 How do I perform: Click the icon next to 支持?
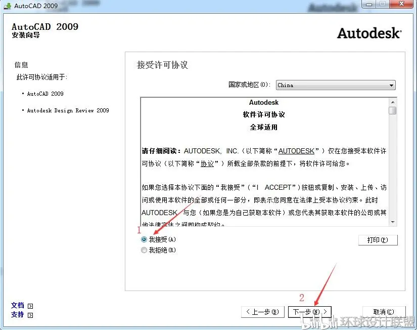31,315
